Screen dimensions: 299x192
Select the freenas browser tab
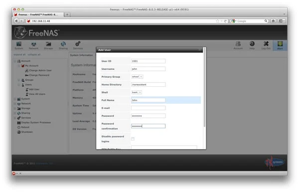[38, 14]
